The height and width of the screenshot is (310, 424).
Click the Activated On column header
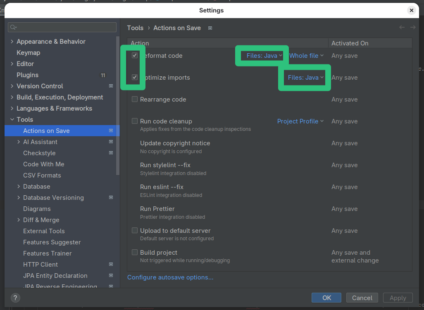370,43
